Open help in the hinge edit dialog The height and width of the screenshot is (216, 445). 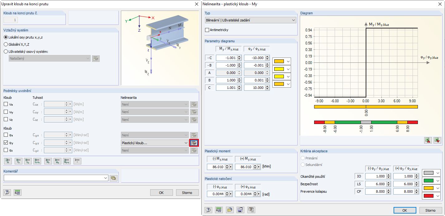pyautogui.click(x=7, y=193)
